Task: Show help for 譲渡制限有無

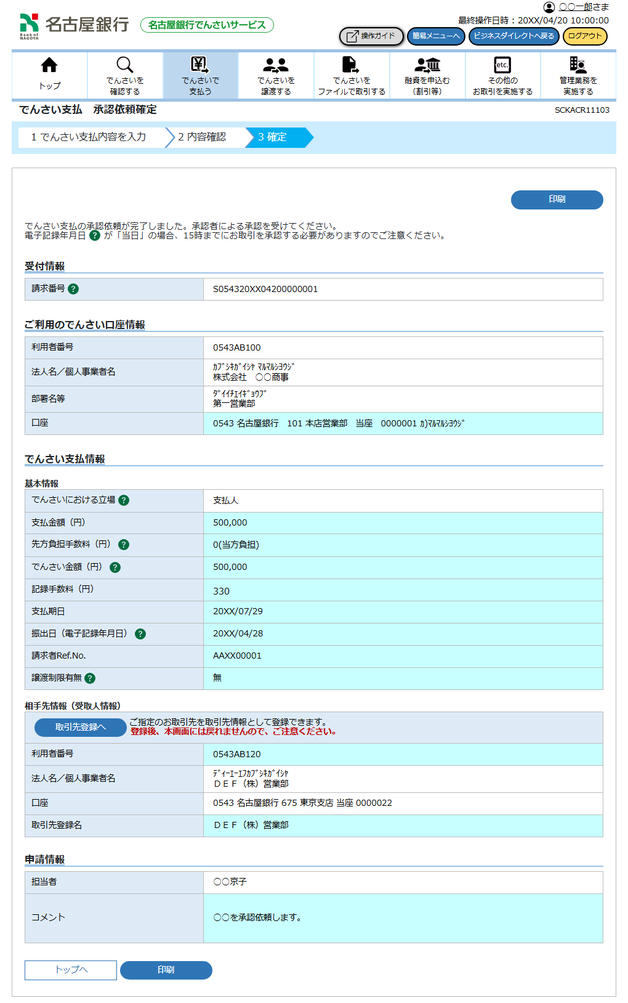Action: [90, 678]
